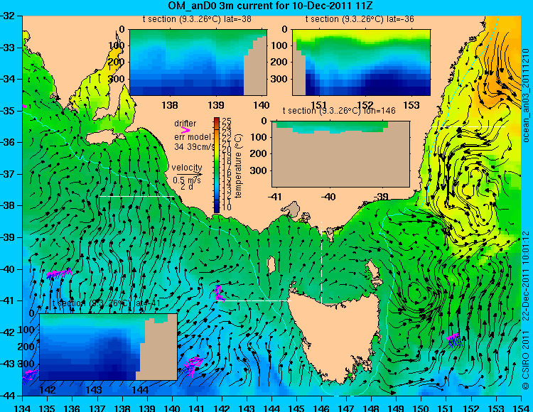
Task: Click the 't section (9.3..26°C) lat=-38' heading
Action: (x=197, y=19)
